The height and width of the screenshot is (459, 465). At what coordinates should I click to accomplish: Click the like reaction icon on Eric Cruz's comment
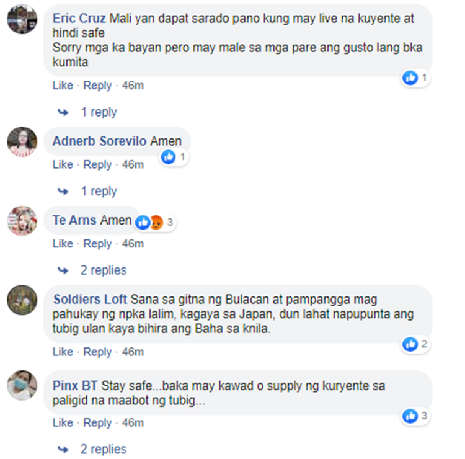click(410, 78)
